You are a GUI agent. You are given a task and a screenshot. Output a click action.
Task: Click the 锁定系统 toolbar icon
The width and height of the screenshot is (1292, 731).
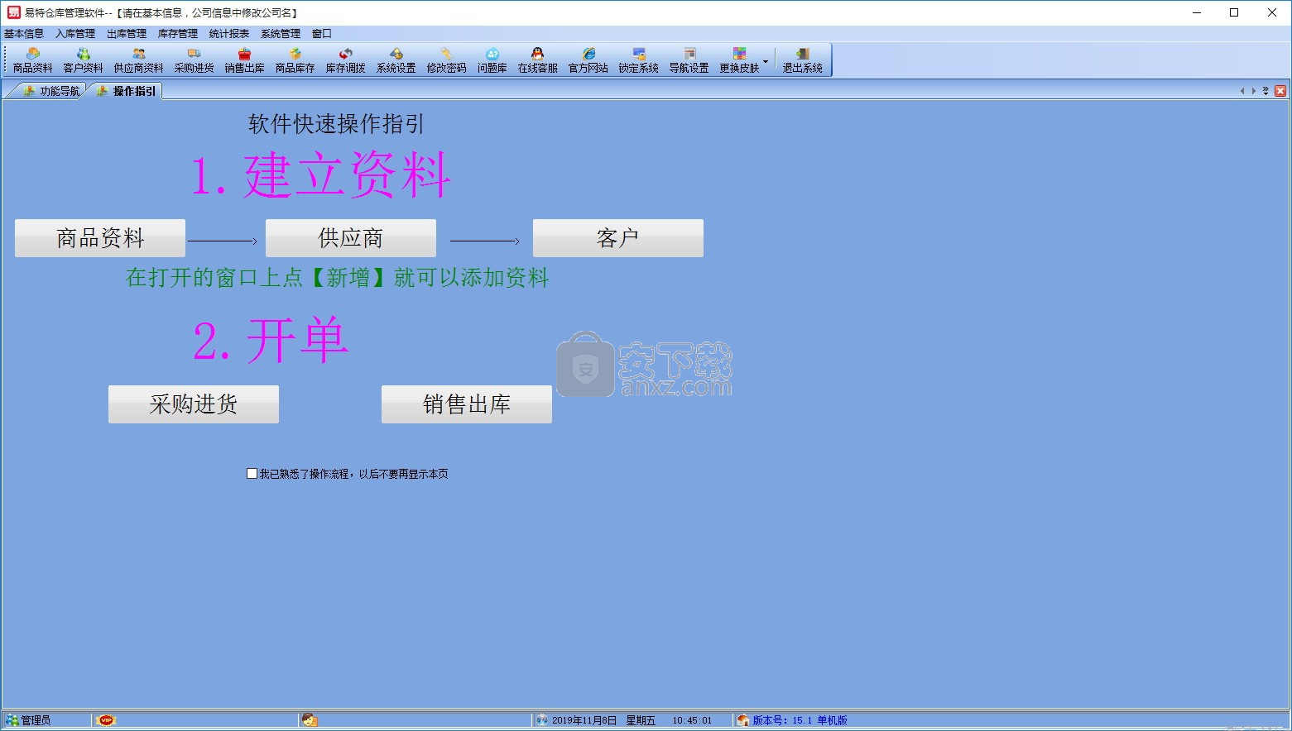click(x=639, y=60)
